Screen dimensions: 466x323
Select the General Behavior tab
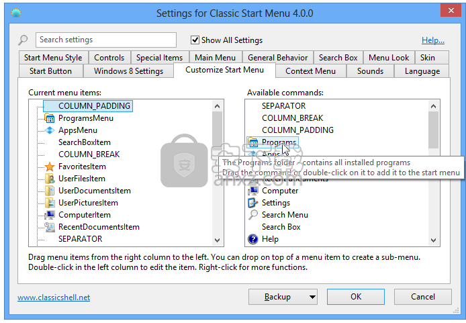(x=277, y=58)
